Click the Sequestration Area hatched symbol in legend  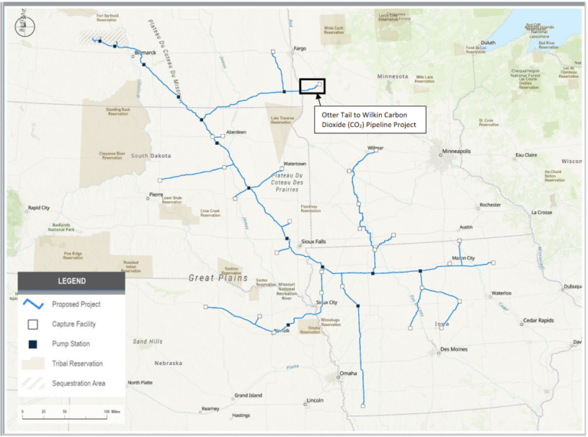pyautogui.click(x=34, y=383)
